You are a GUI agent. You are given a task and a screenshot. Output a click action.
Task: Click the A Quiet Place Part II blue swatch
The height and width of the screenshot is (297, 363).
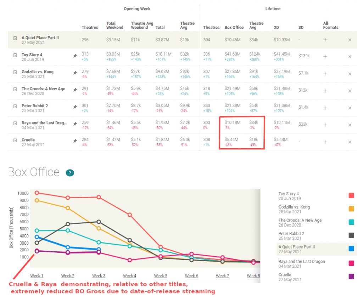coord(351,249)
